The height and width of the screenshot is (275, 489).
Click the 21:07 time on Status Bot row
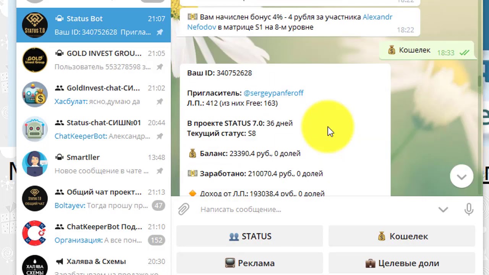click(156, 18)
